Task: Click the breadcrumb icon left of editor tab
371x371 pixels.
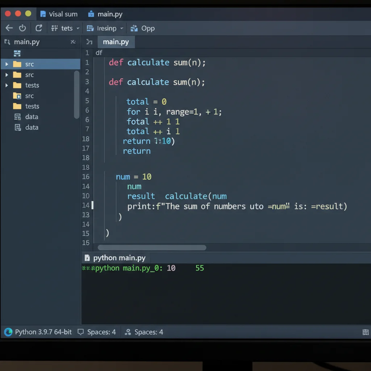Action: (89, 42)
